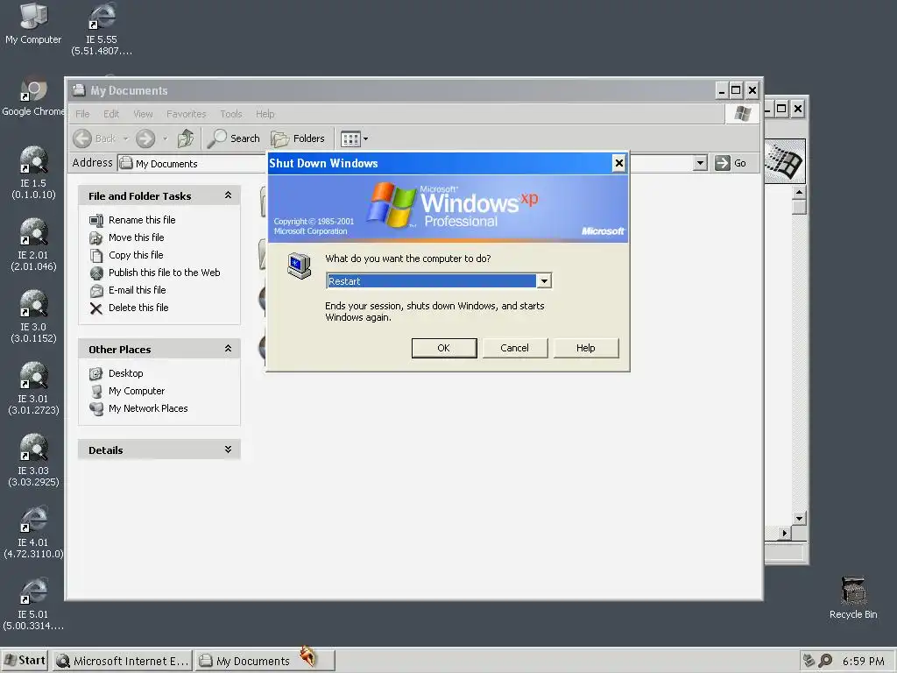Open the Google Chrome desktop shortcut

point(33,96)
